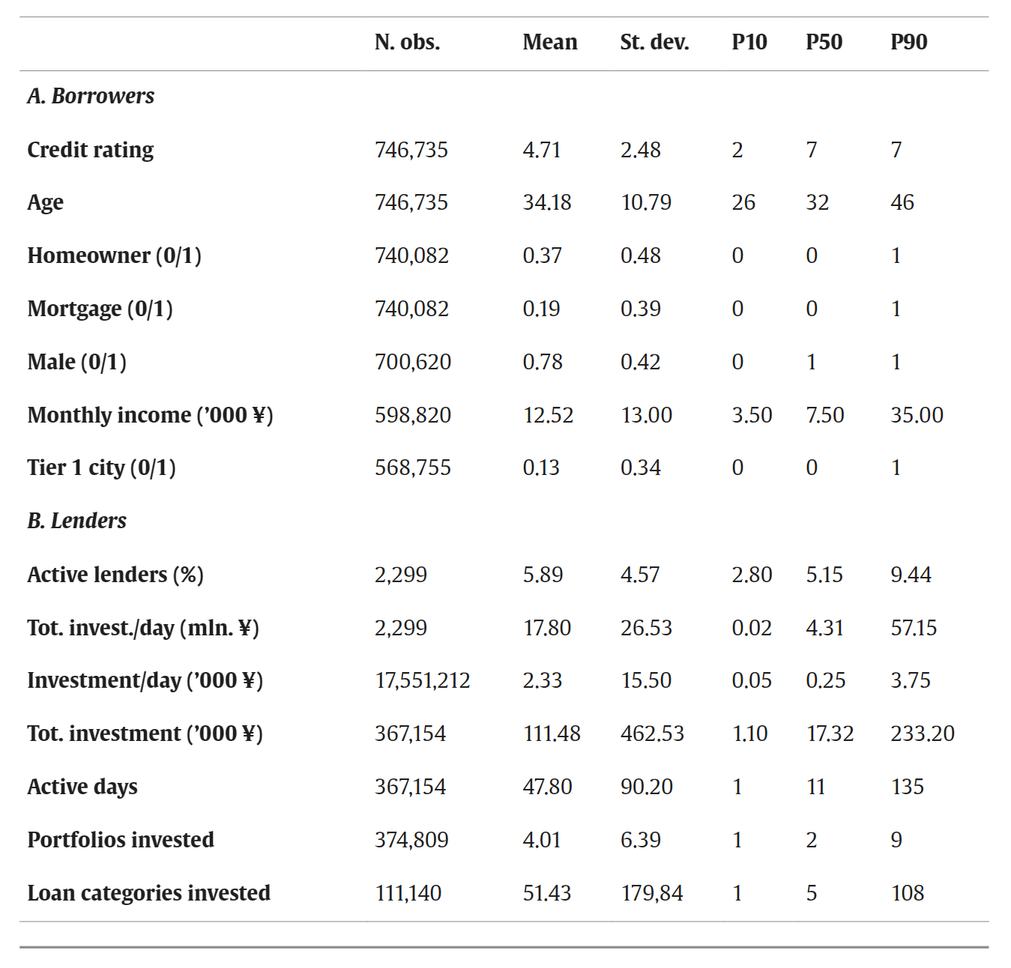Select the "P50" column header
This screenshot has width=1011, height=968.
pyautogui.click(x=824, y=42)
